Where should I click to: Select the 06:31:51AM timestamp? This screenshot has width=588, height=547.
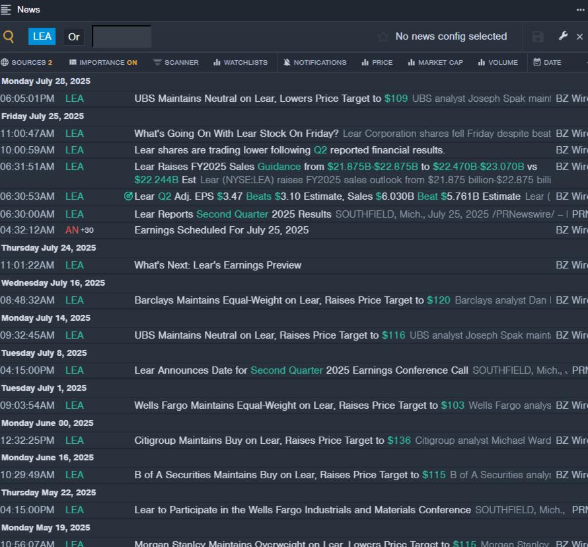27,167
